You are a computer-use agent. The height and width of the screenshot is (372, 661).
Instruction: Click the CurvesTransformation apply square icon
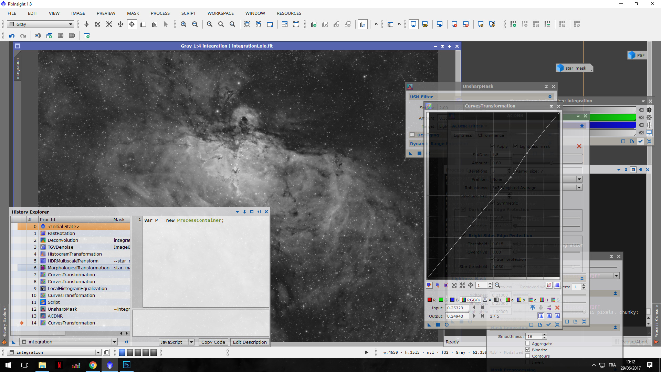tap(438, 324)
